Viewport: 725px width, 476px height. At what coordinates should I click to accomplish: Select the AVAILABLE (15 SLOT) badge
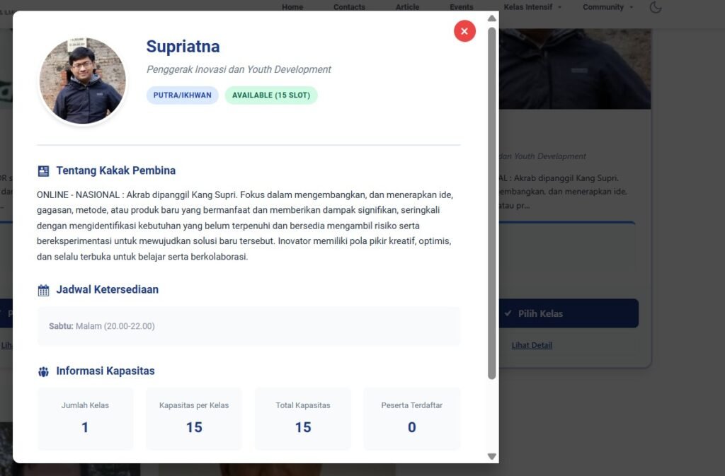[271, 95]
